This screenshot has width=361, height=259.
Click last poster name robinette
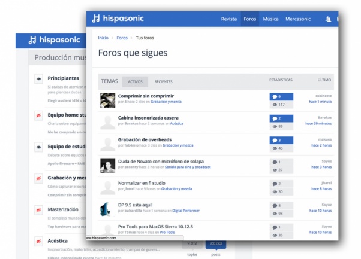(x=323, y=96)
